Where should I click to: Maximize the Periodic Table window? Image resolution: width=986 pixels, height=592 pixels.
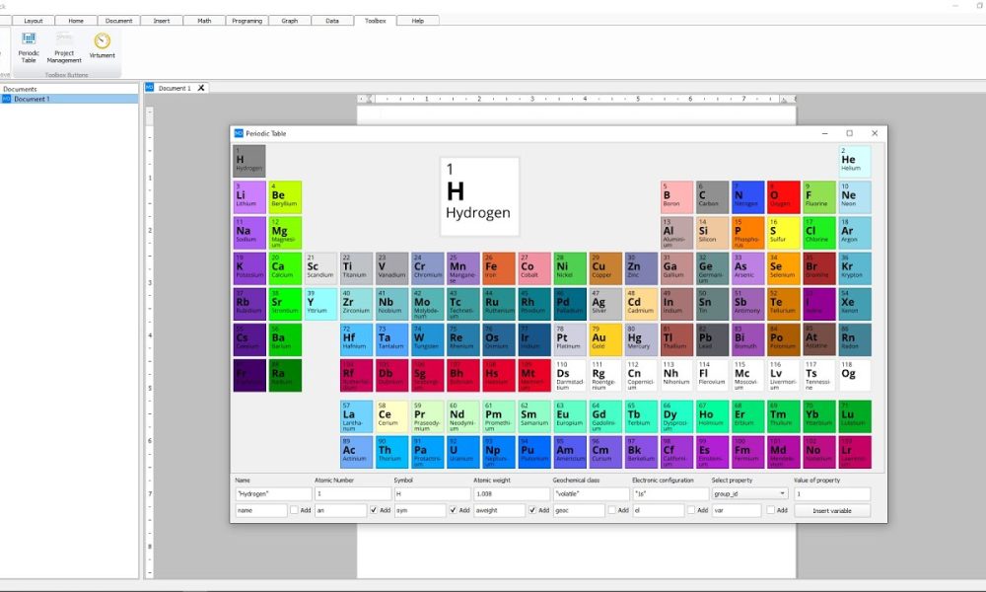click(850, 133)
